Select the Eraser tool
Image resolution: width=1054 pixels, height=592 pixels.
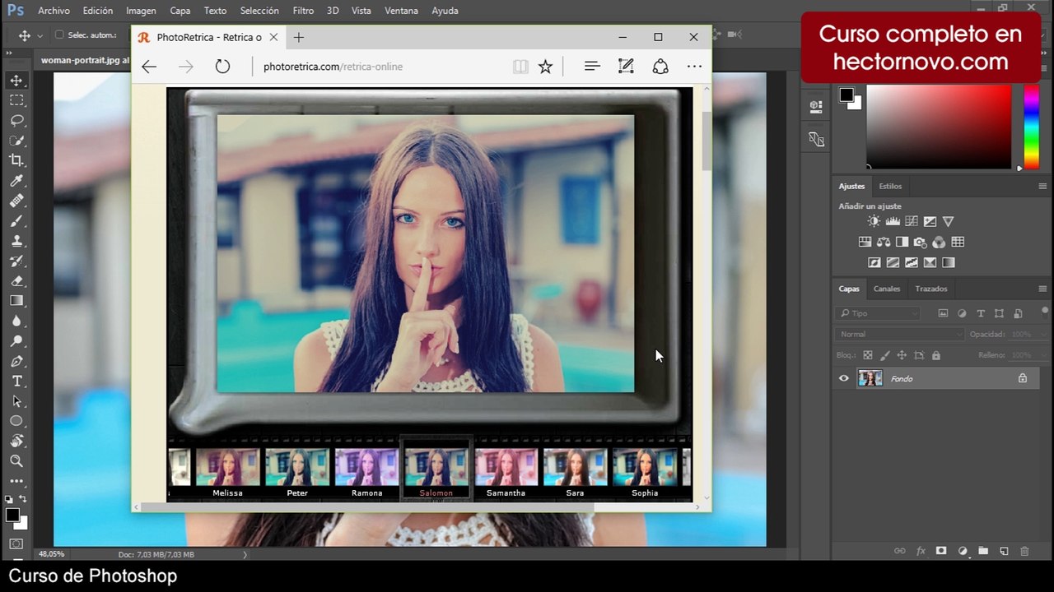pyautogui.click(x=16, y=281)
